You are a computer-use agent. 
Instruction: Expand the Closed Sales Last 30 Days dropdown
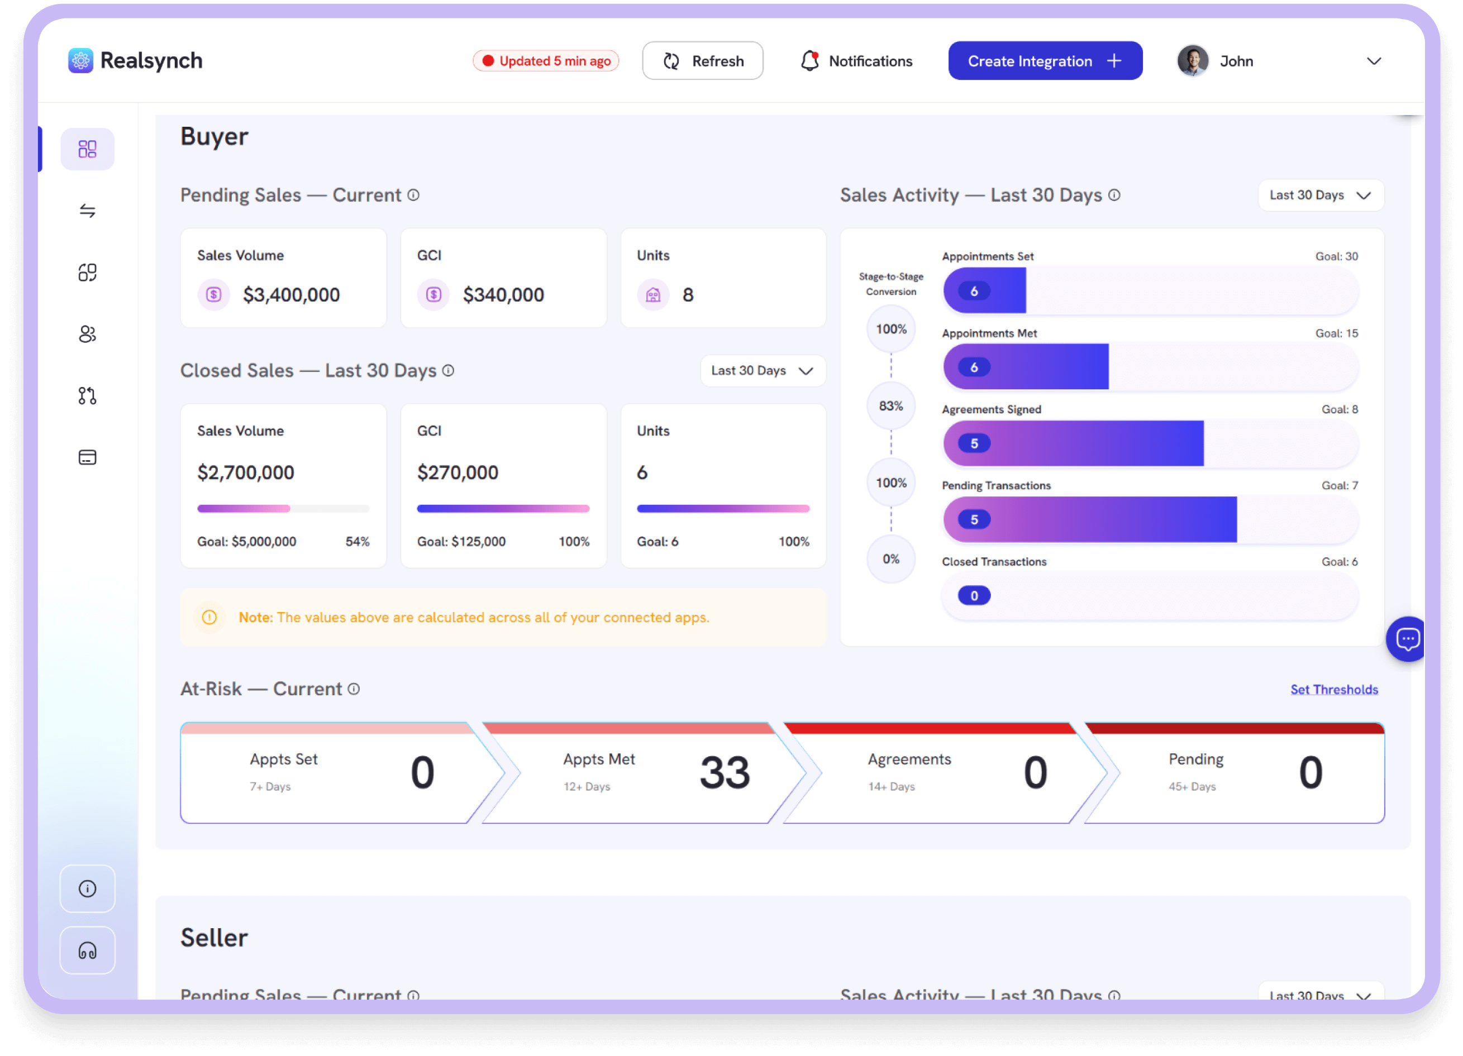pos(762,371)
